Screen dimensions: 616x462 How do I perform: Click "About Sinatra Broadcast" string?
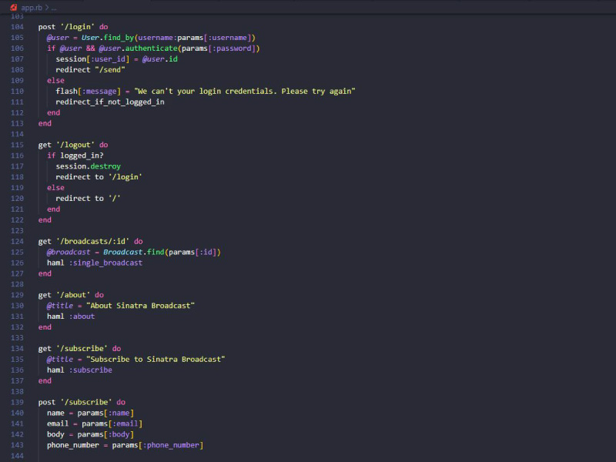click(x=140, y=306)
